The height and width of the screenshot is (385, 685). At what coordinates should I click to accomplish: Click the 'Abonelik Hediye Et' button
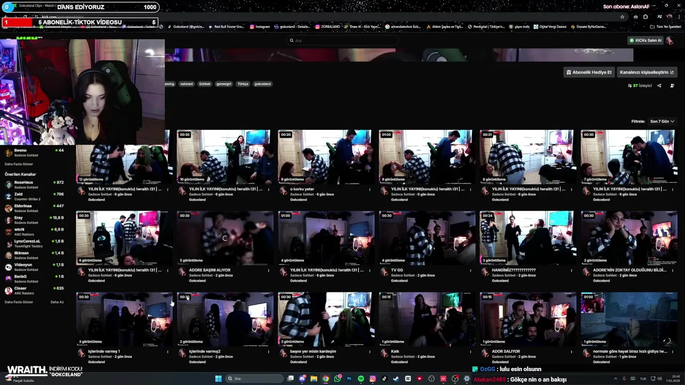589,72
